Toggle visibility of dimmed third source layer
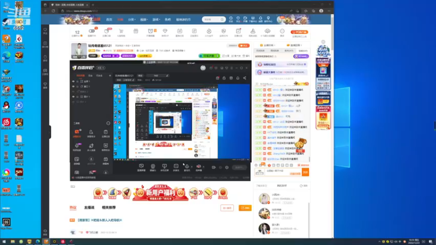436x245 pixels. click(74, 91)
